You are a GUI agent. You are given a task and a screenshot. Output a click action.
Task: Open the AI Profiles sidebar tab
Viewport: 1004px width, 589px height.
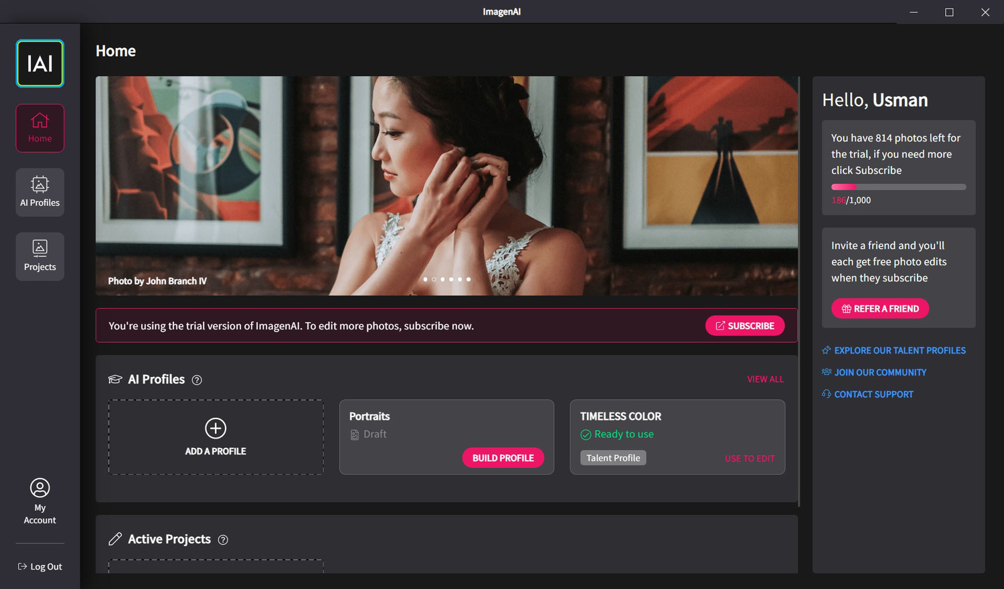pyautogui.click(x=40, y=192)
